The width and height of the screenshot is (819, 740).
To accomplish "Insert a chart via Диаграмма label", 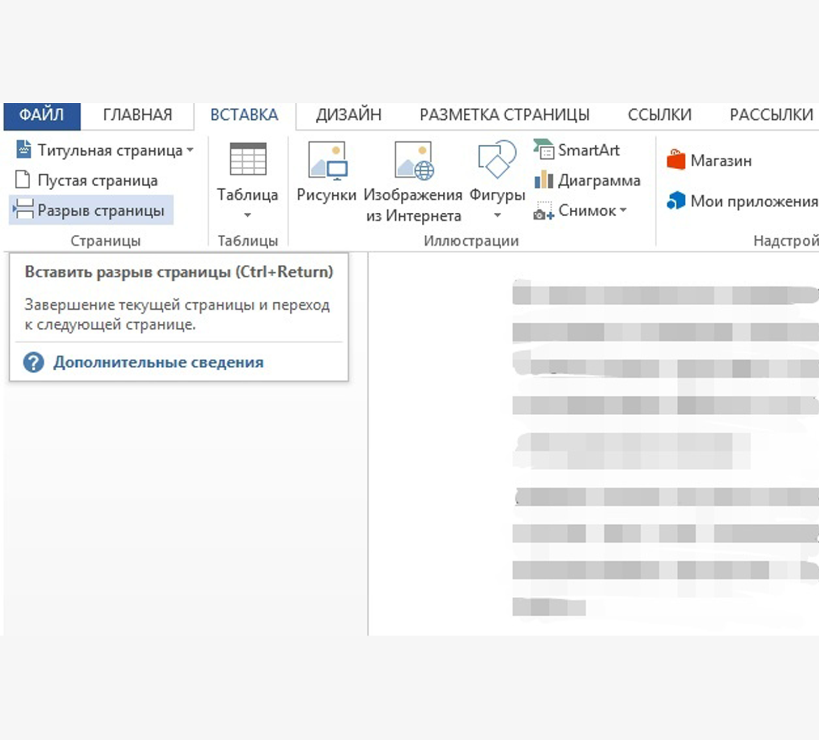I will pos(599,181).
